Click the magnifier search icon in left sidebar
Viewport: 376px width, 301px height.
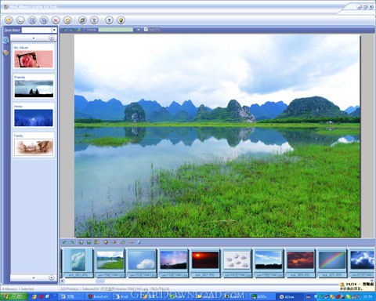[5, 40]
